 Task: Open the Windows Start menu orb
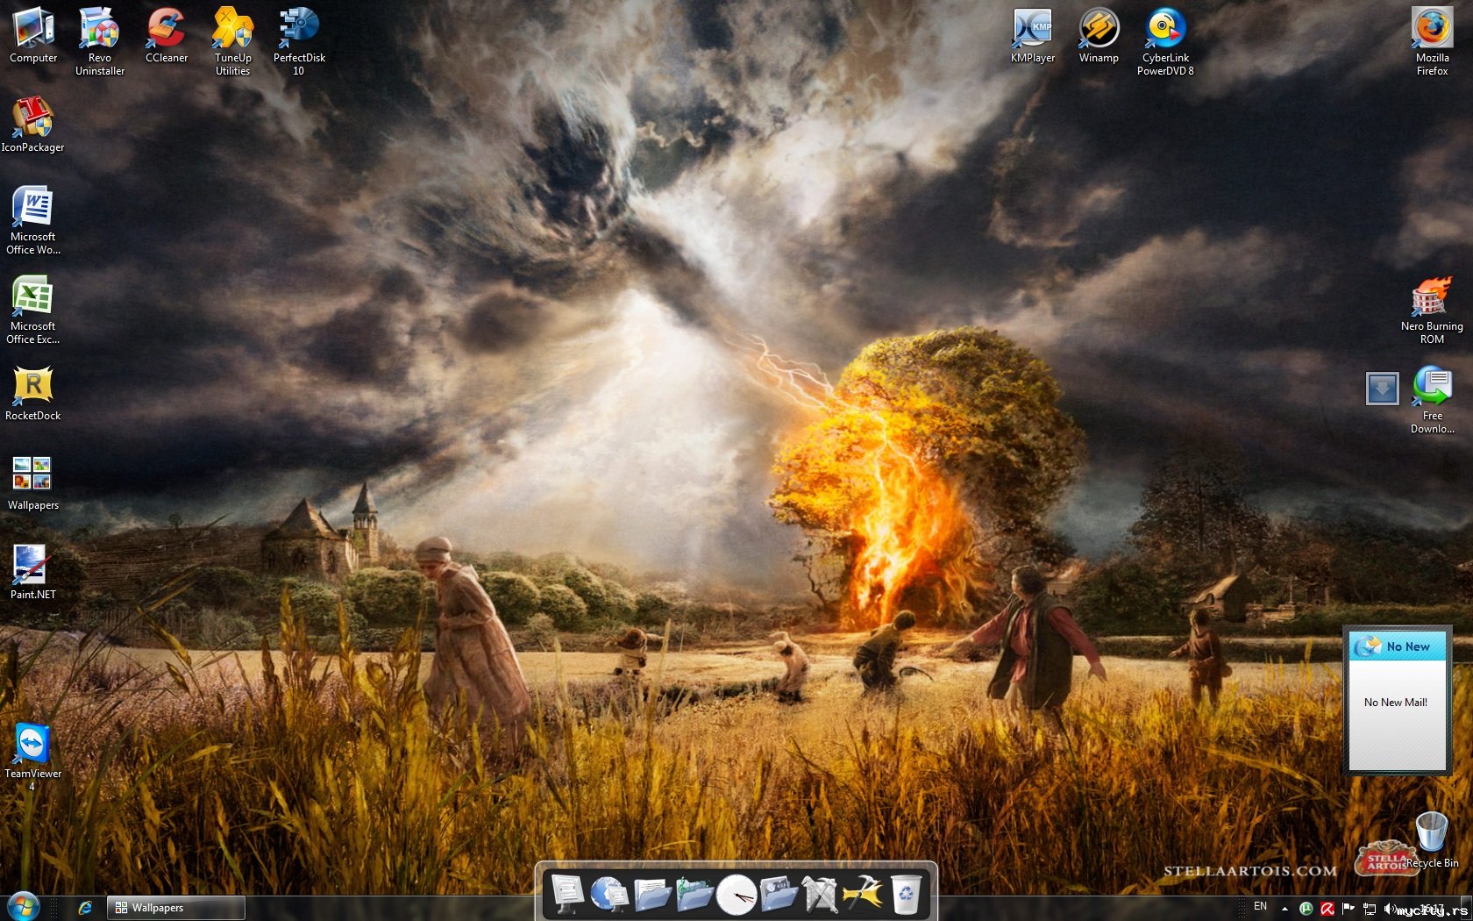tap(24, 907)
